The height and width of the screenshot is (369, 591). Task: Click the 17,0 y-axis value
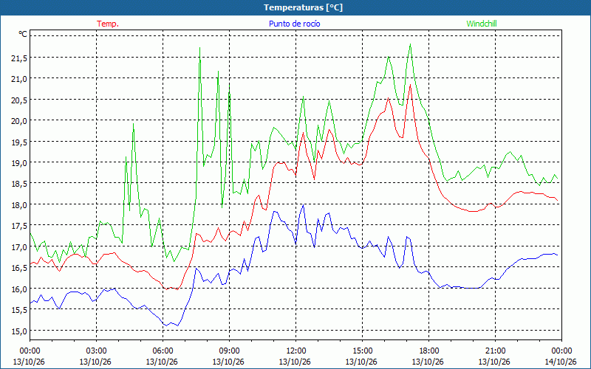pos(19,247)
